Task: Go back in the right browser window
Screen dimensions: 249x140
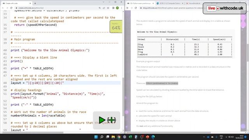Action: (128, 8)
